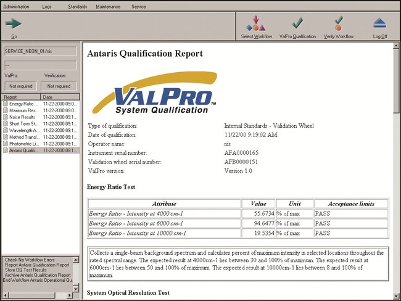The width and height of the screenshot is (401, 301).
Task: Click the 55.6734 value cell
Action: point(258,213)
